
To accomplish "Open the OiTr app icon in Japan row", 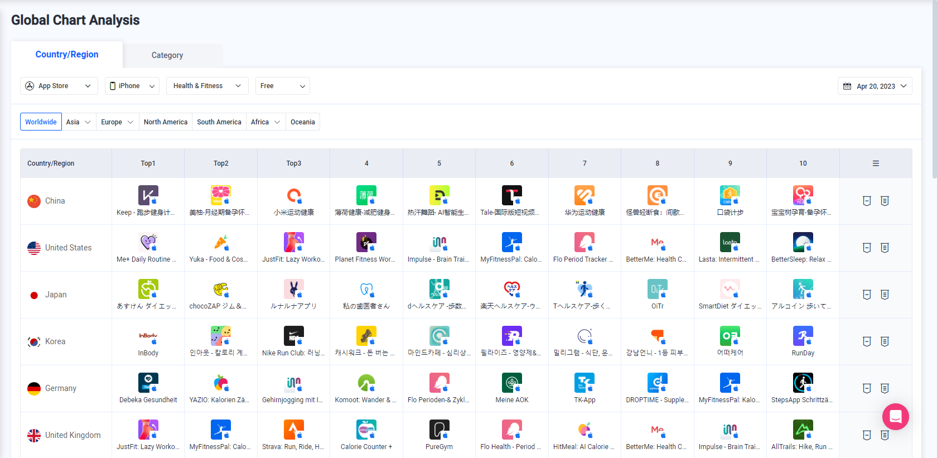I will click(658, 289).
